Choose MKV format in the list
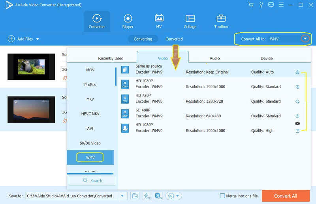The height and width of the screenshot is (204, 316). tap(90, 99)
